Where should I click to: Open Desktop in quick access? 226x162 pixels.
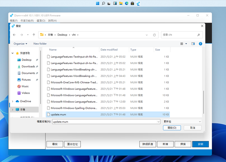click(26, 60)
